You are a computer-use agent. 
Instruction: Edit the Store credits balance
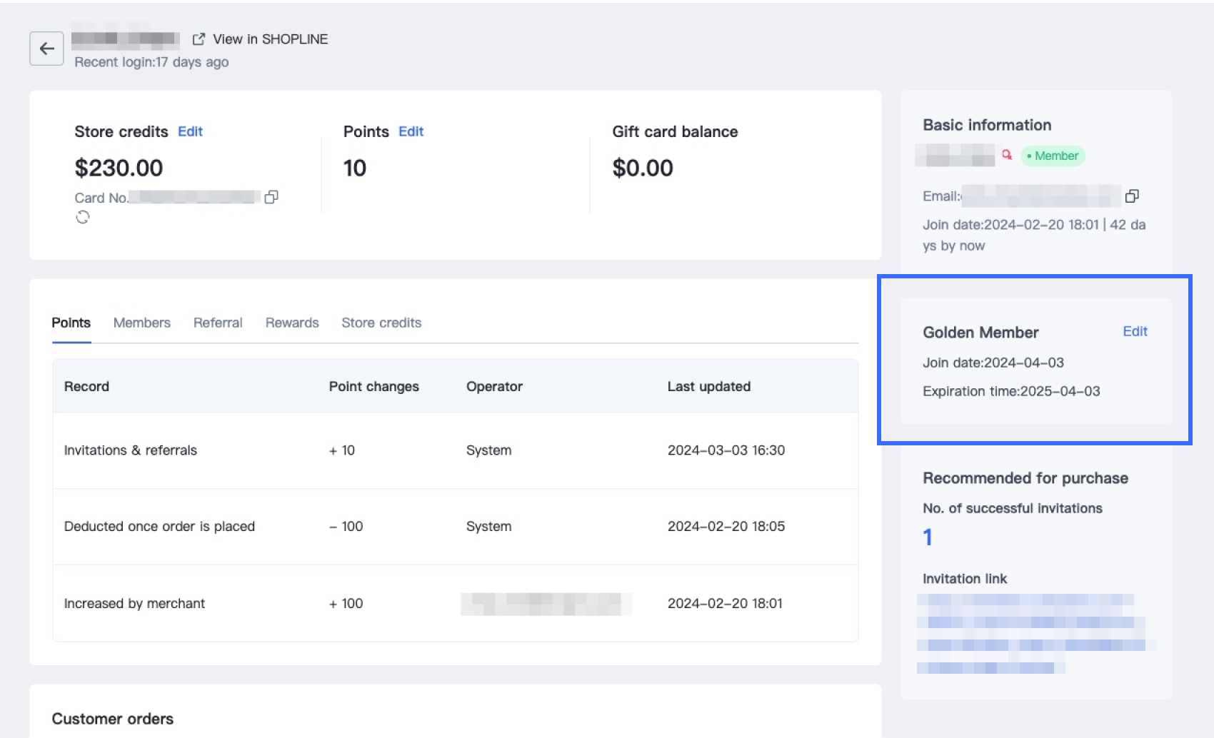coord(190,131)
